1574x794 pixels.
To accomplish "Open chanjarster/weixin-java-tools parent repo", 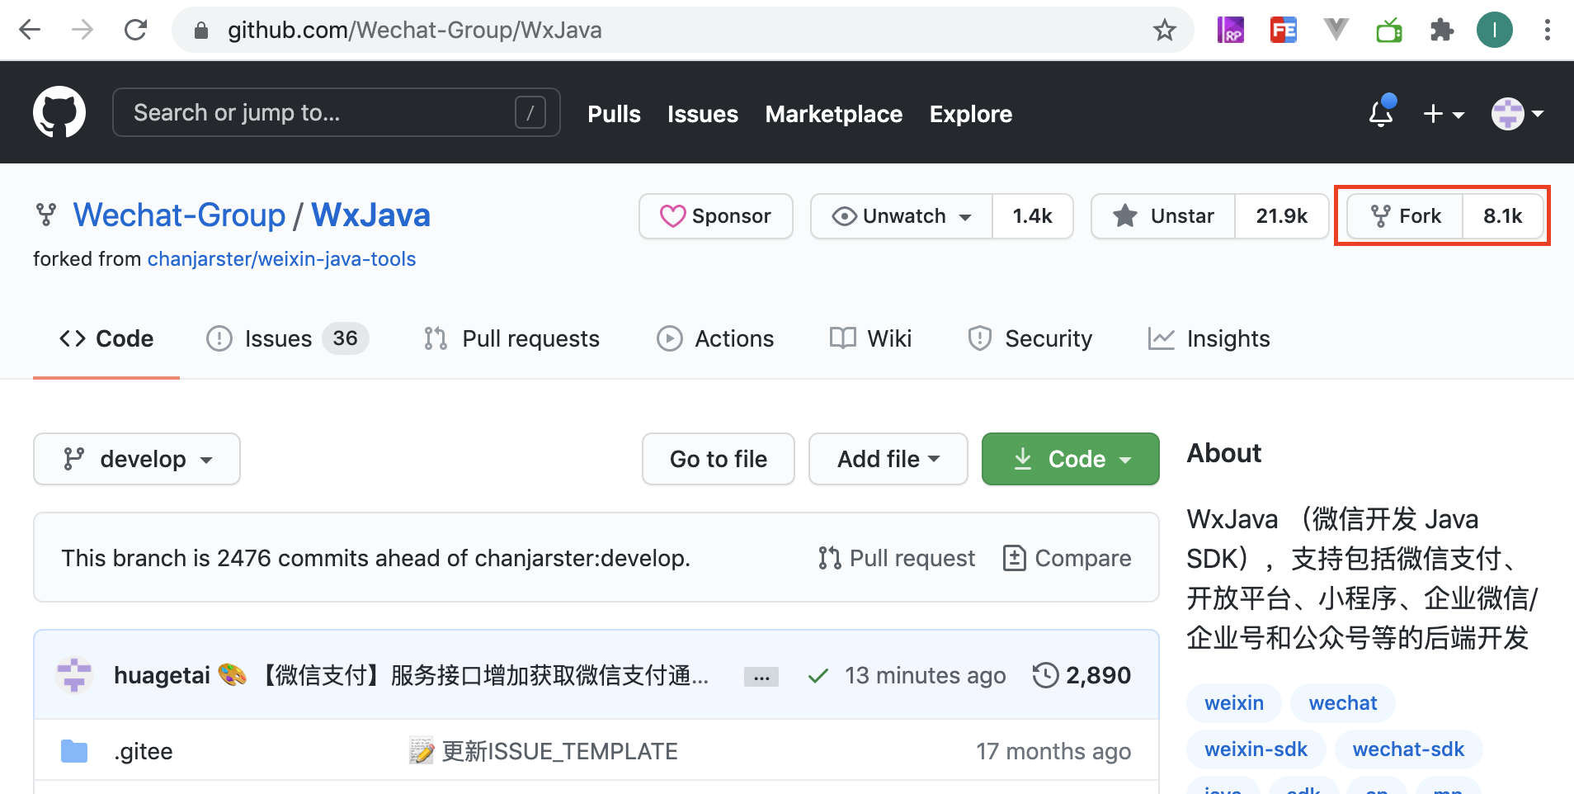I will pyautogui.click(x=281, y=259).
